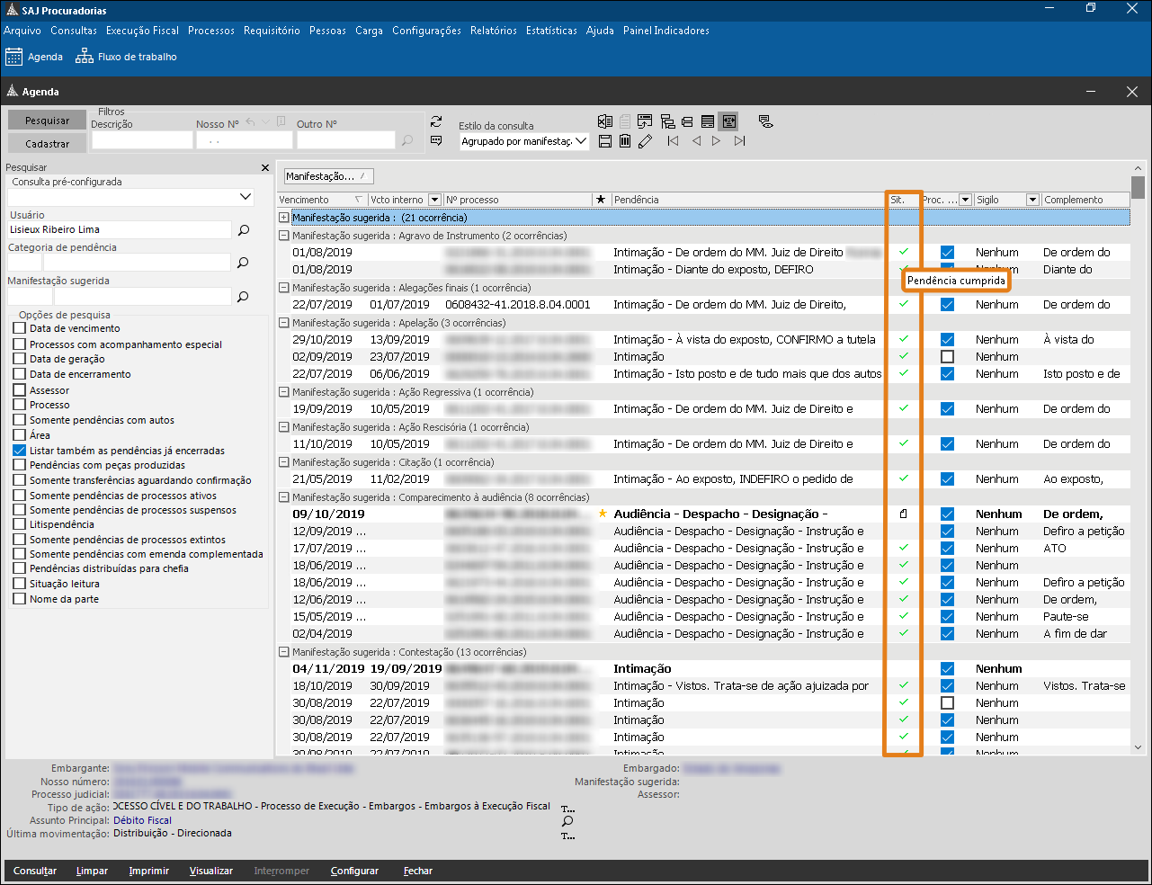1152x885 pixels.
Task: Open the Sigilo column filter dropdown
Action: (x=1033, y=200)
